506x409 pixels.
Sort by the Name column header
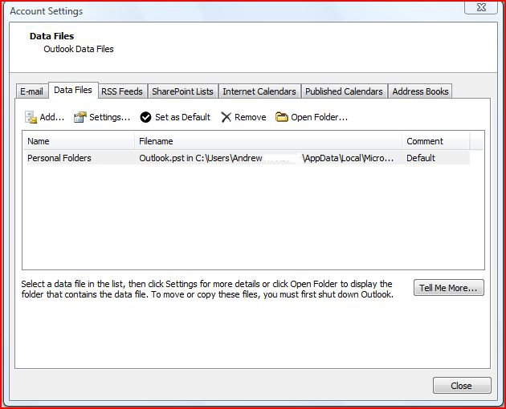point(79,141)
